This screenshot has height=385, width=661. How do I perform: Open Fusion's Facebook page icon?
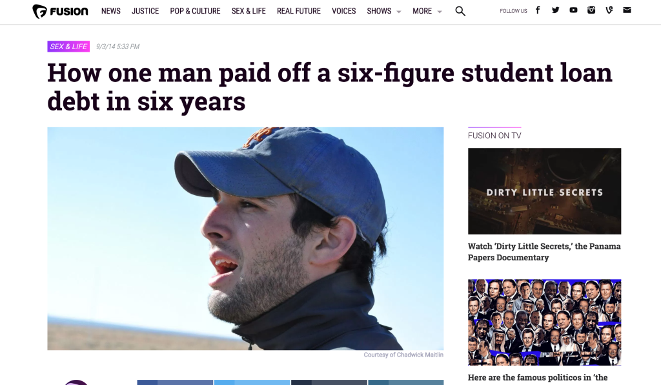tap(538, 10)
